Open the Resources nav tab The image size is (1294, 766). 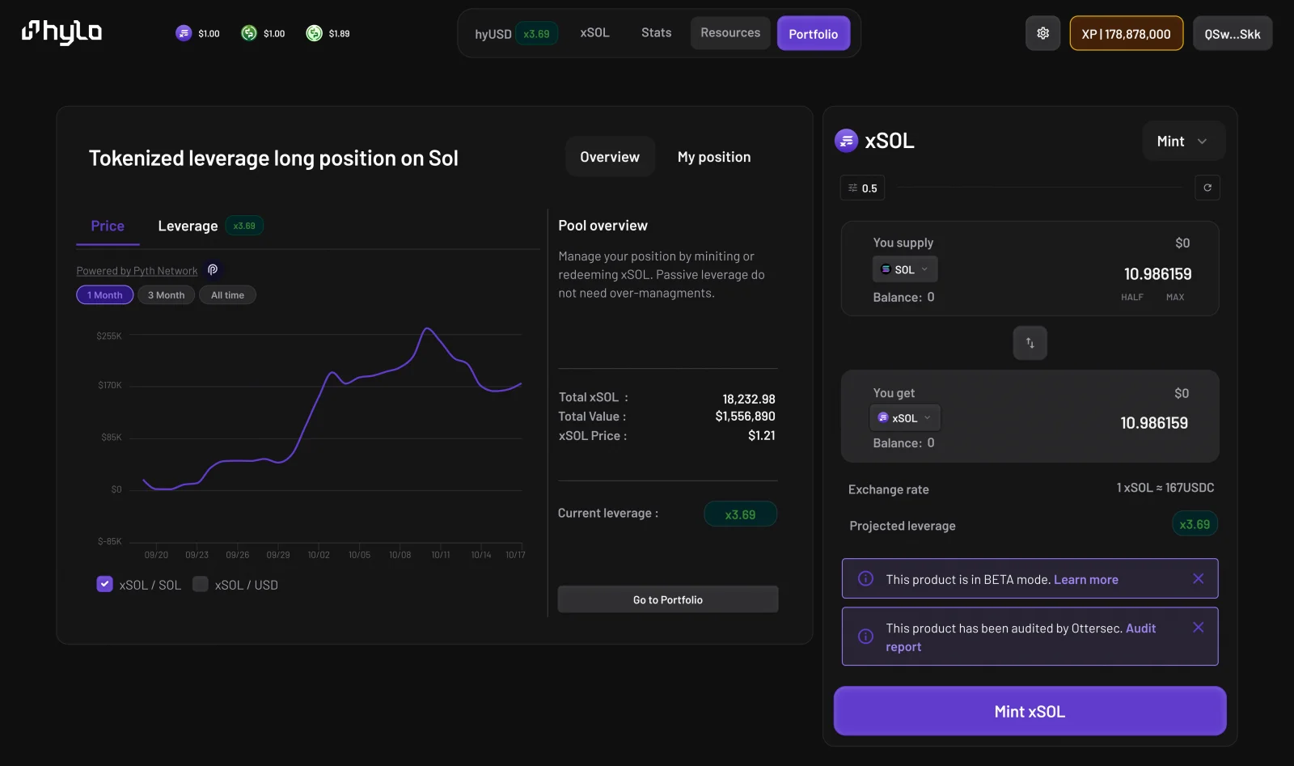[x=730, y=33]
